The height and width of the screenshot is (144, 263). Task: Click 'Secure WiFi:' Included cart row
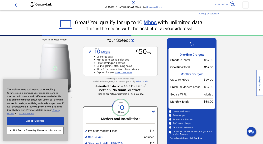(192, 94)
